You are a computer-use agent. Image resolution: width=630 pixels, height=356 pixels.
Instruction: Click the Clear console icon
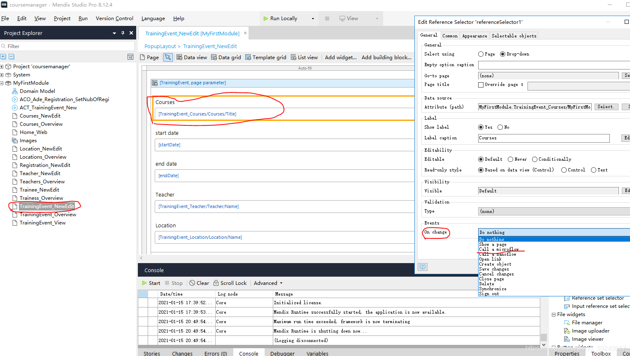[192, 283]
